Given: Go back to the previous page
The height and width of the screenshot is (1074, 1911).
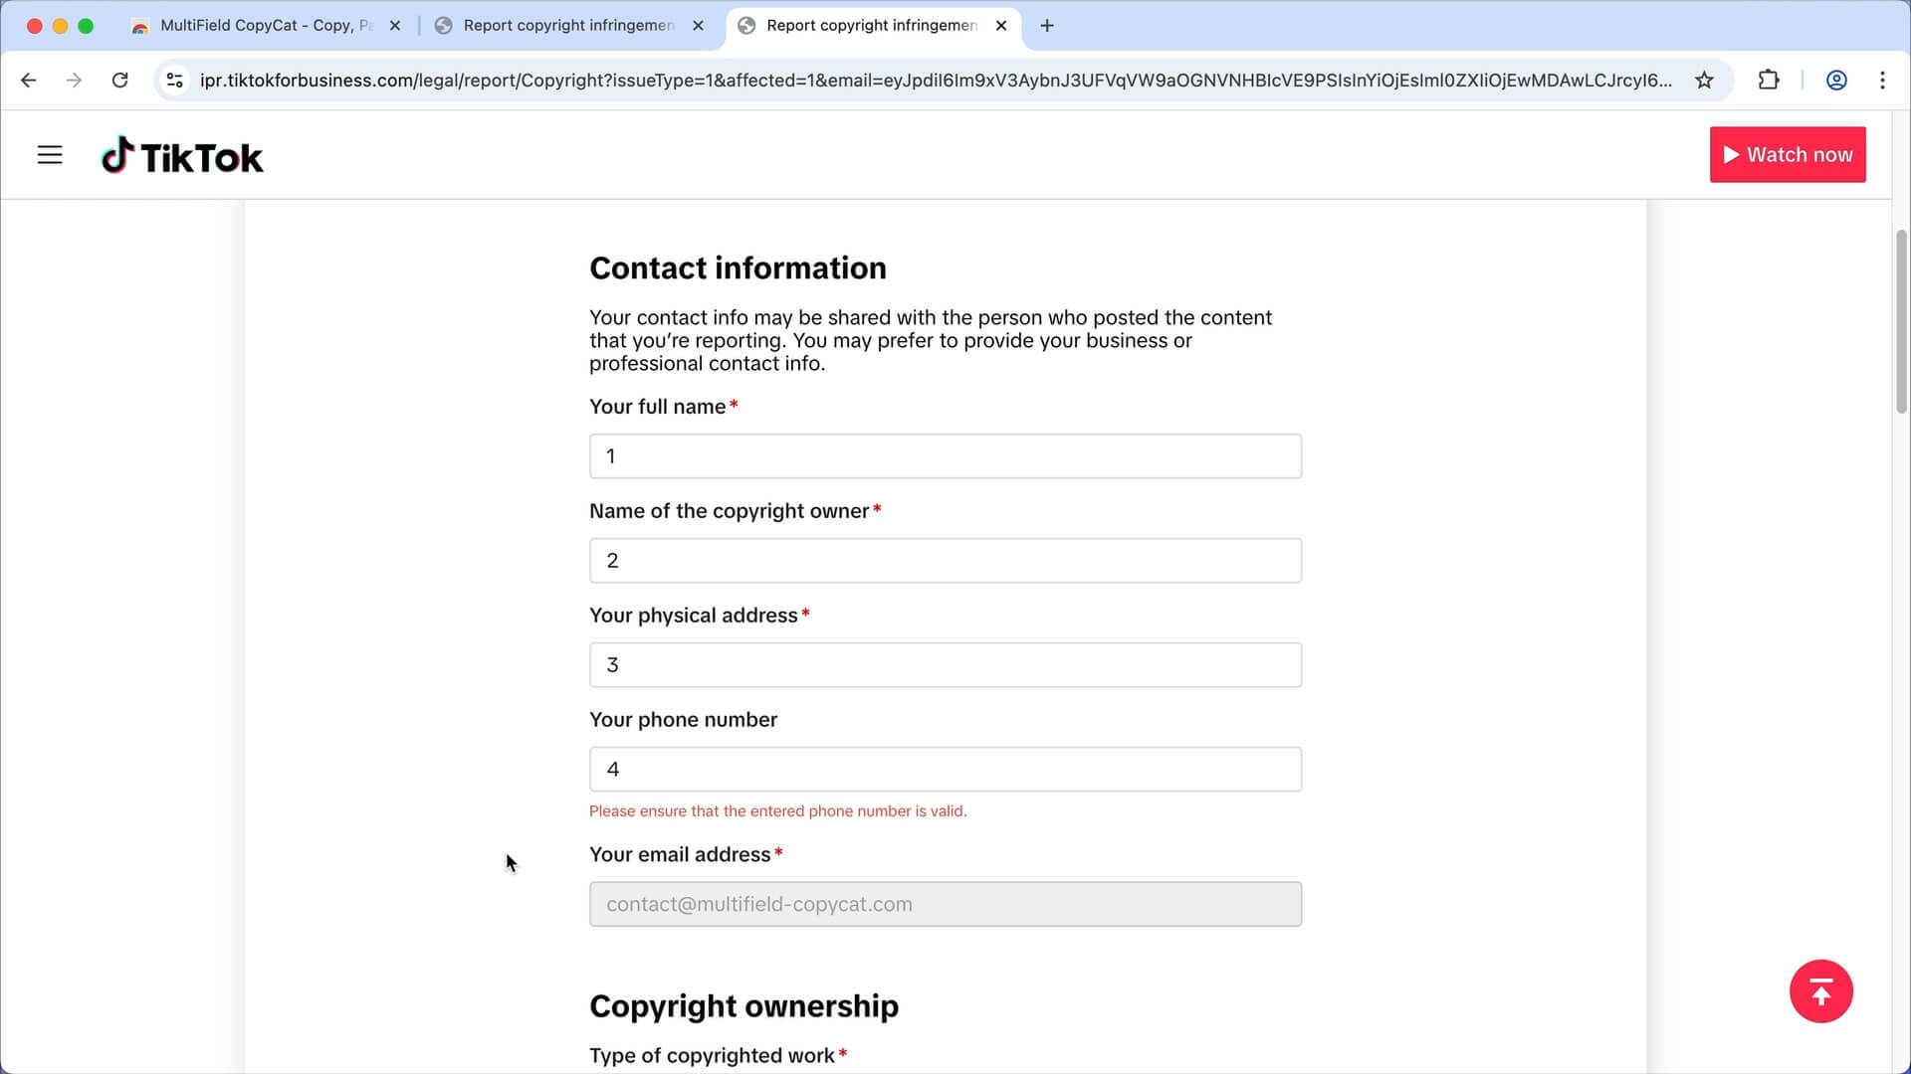Looking at the screenshot, I should [28, 81].
